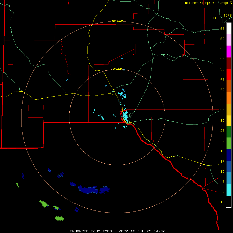Select the bright orange legend swatch
This screenshot has width=233, height=233.
[229, 98]
